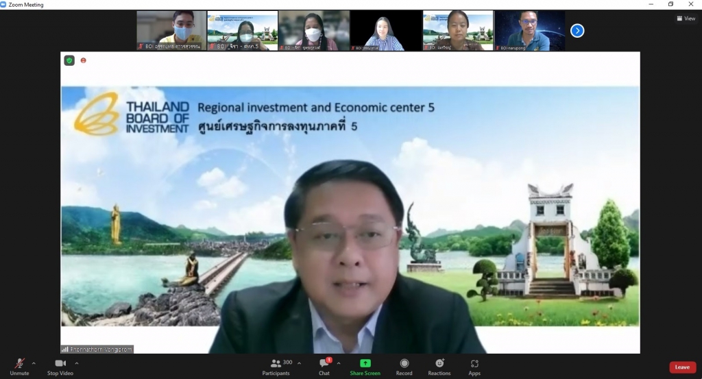This screenshot has height=379, width=702.
Task: Click Zoom Meeting title bar icon
Action: click(3, 5)
